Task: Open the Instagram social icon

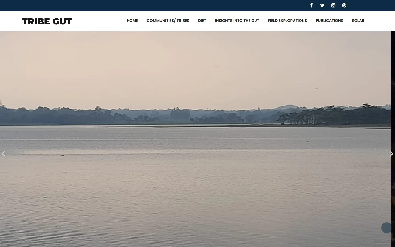Action: point(333,5)
